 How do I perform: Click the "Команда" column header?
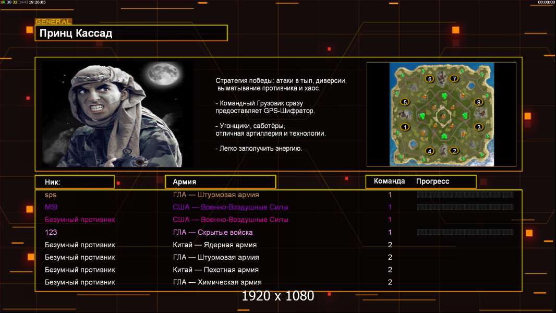pyautogui.click(x=389, y=182)
